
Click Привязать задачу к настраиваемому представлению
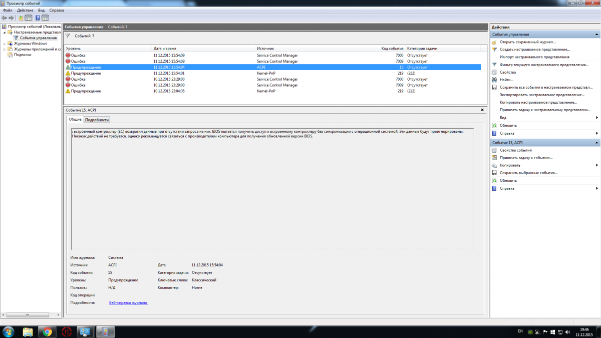(x=544, y=110)
